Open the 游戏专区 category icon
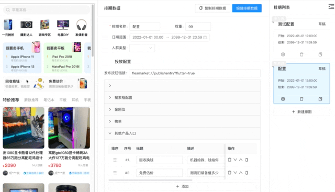This screenshot has height=192, width=335. (44, 25)
